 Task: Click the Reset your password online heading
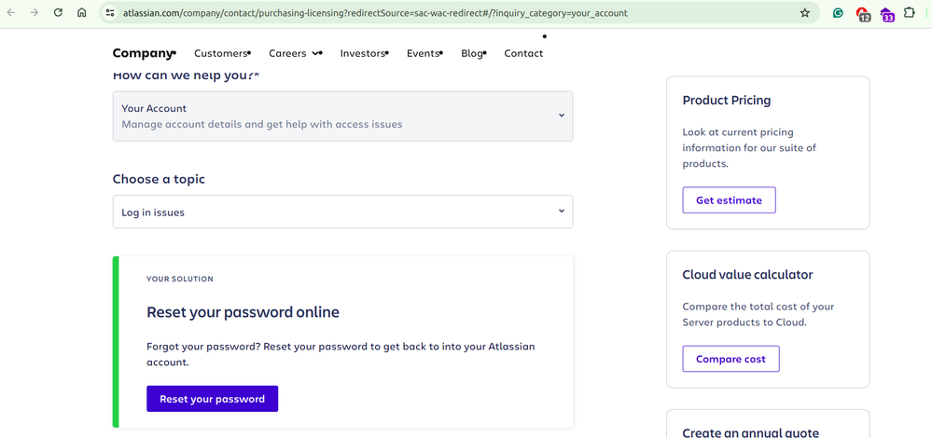point(243,312)
